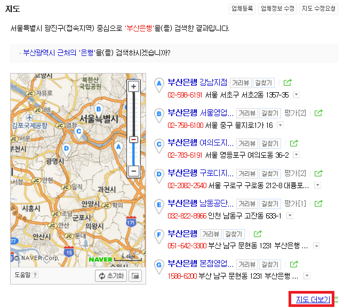Click list marker F next to 부산은행

pos(159,236)
